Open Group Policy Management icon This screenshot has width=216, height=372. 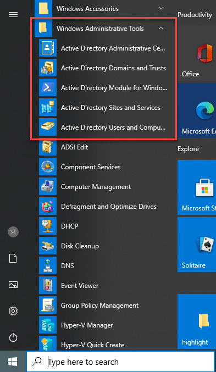pyautogui.click(x=48, y=305)
